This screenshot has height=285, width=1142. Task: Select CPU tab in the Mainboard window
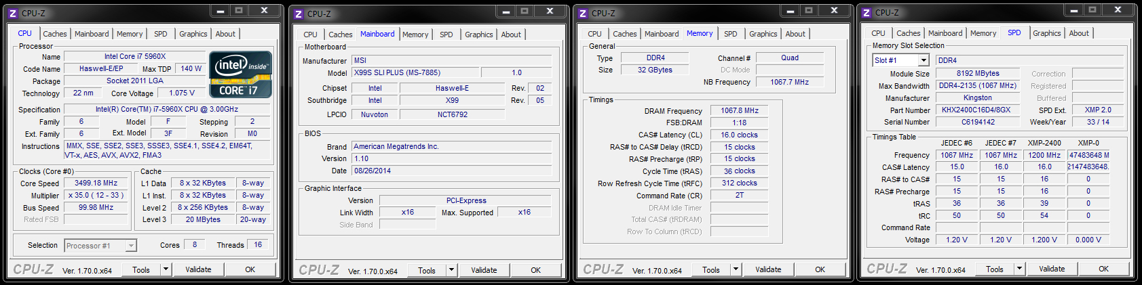click(311, 35)
